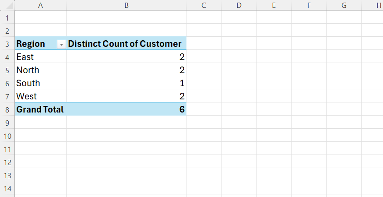Select column E header
The image size is (383, 197).
click(274, 5)
